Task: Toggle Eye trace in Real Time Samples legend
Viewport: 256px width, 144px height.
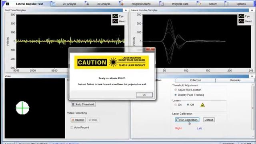Action: tap(118, 16)
